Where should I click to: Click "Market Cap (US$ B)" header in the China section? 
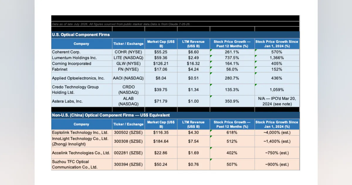point(161,124)
